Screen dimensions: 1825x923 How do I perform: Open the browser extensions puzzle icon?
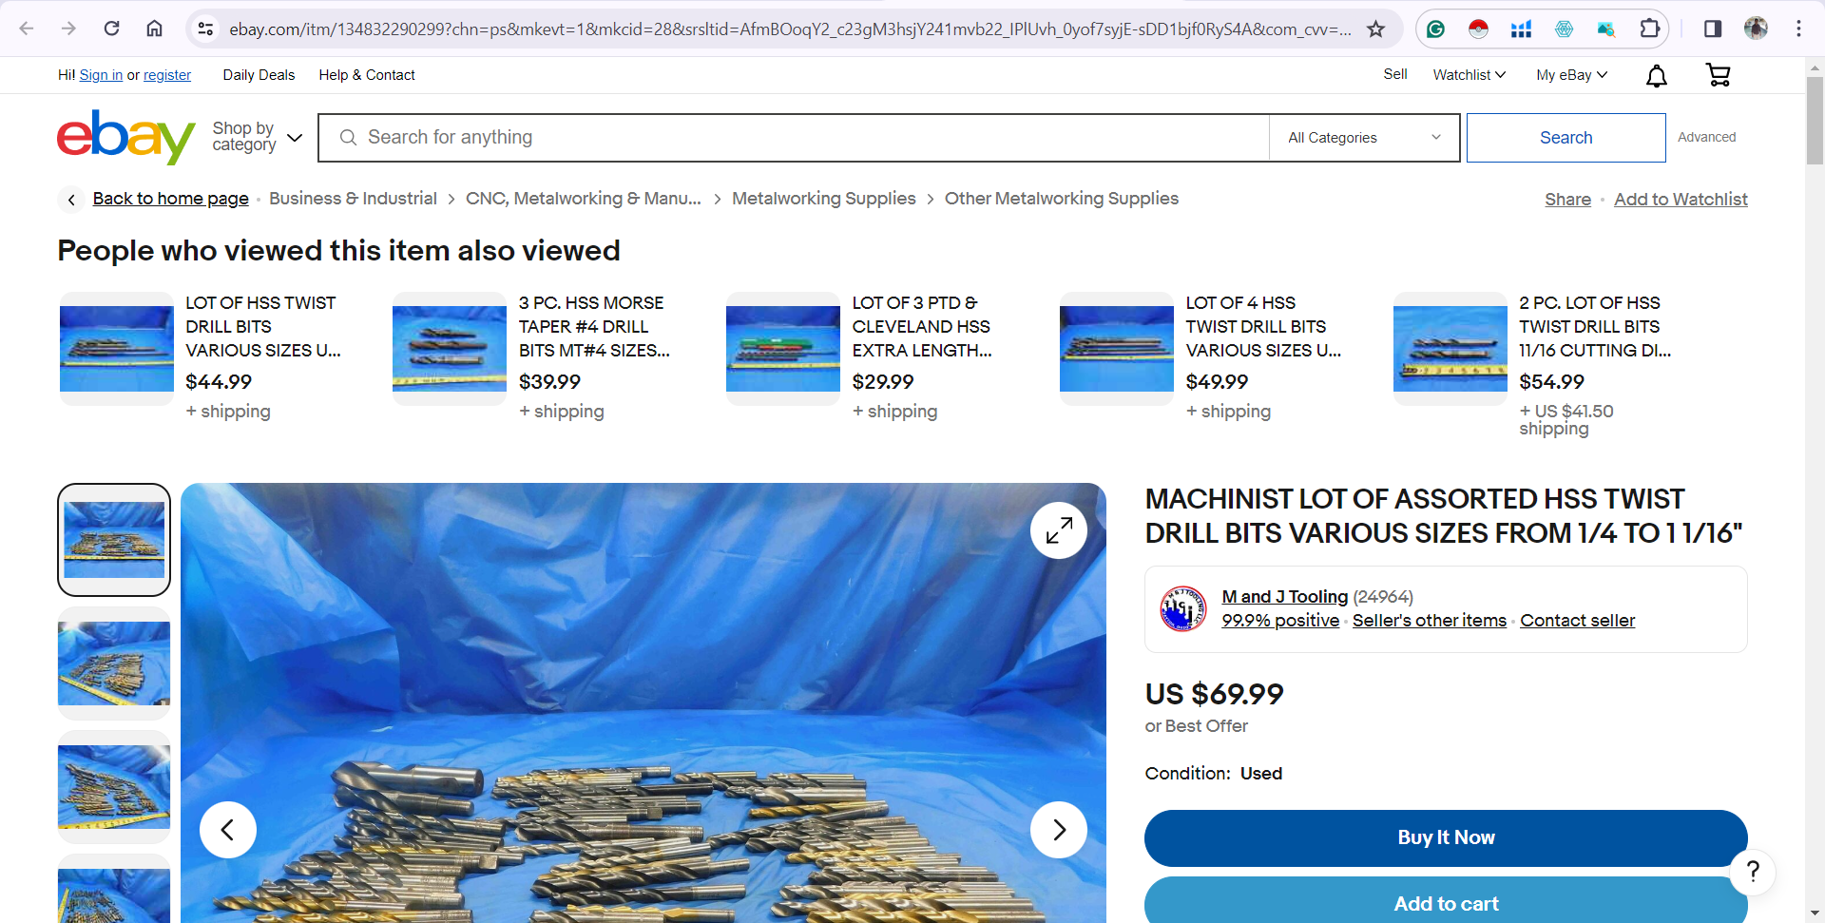coord(1650,29)
